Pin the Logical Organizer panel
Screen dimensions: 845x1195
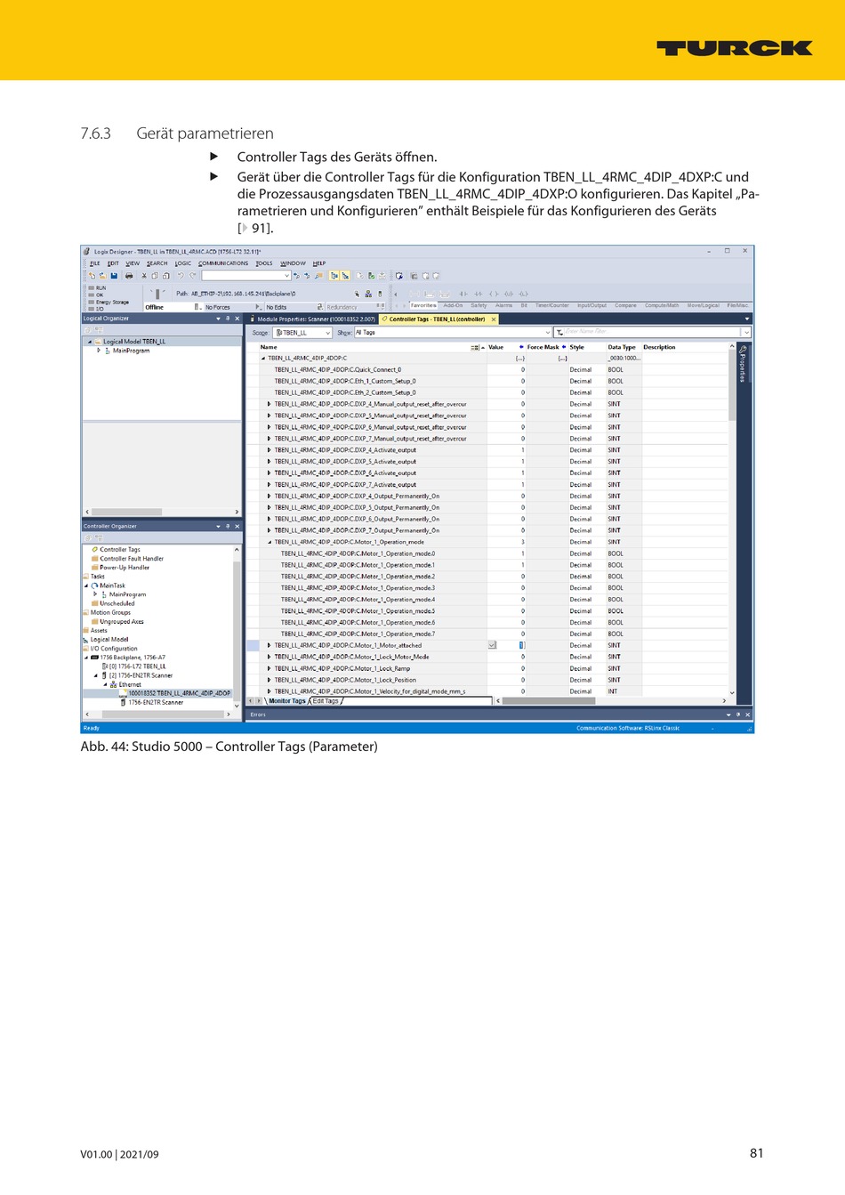[228, 319]
